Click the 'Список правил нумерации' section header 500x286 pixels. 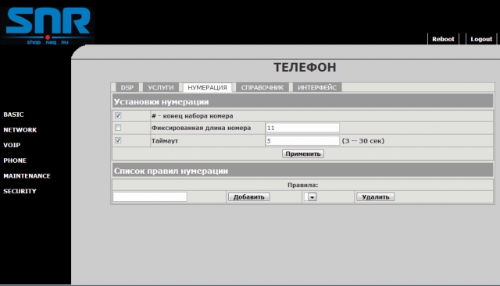tap(302, 171)
